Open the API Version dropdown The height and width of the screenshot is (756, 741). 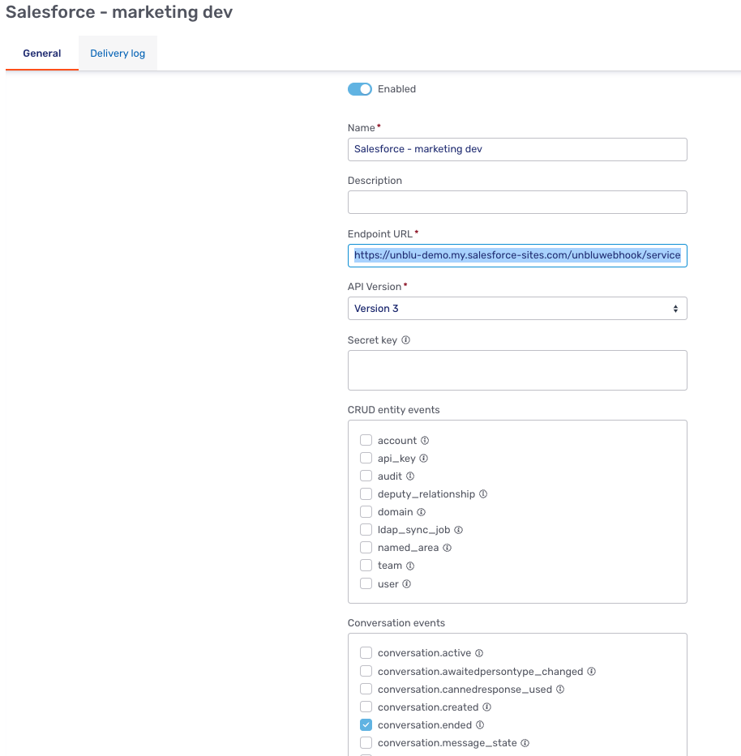(517, 308)
